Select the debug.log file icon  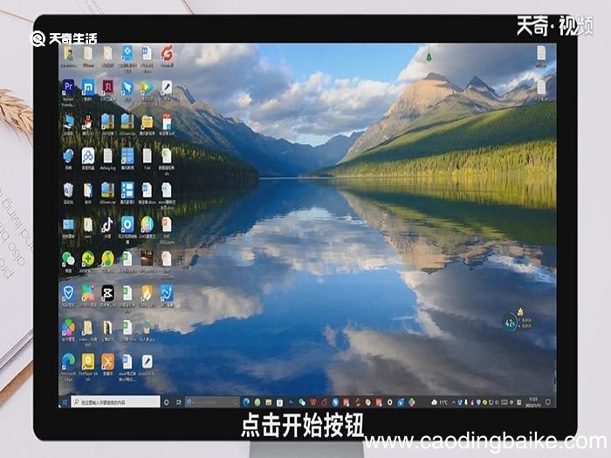(107, 156)
